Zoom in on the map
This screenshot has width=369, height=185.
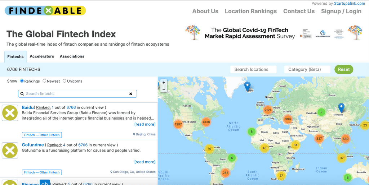coord(164,83)
